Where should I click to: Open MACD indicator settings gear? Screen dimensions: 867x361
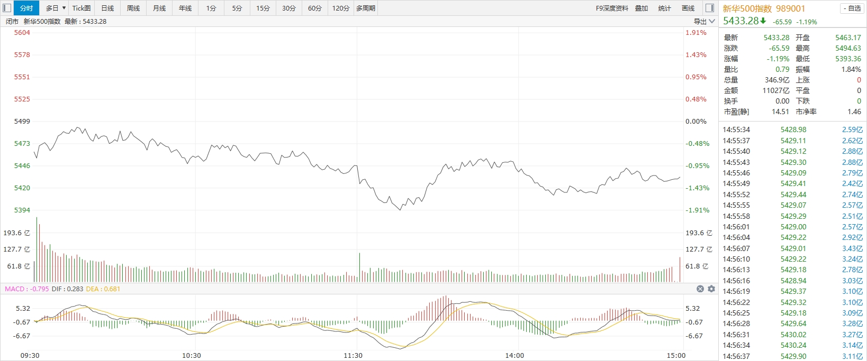(711, 289)
